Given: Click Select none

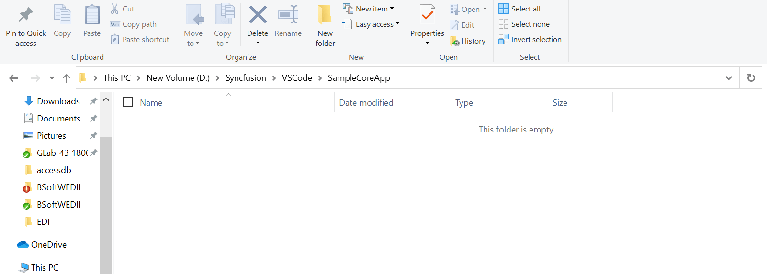Looking at the screenshot, I should pyautogui.click(x=524, y=24).
